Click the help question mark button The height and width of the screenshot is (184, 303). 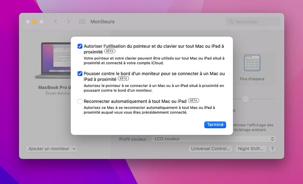tap(272, 149)
